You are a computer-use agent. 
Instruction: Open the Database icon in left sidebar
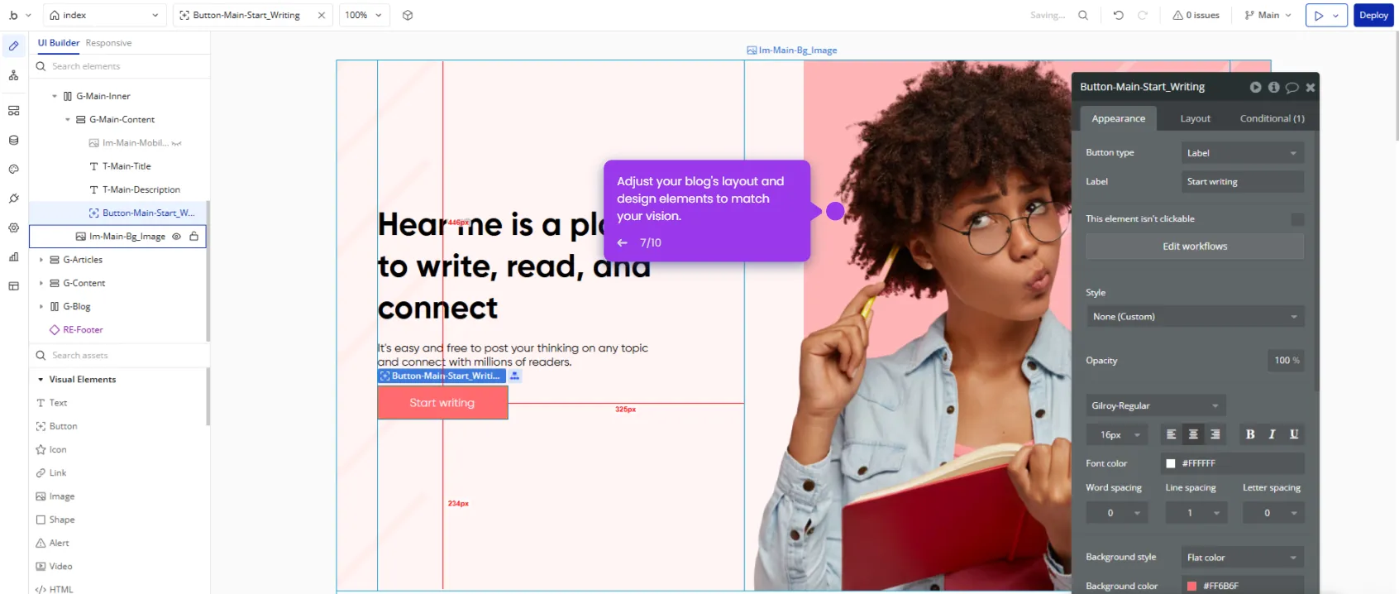[14, 141]
